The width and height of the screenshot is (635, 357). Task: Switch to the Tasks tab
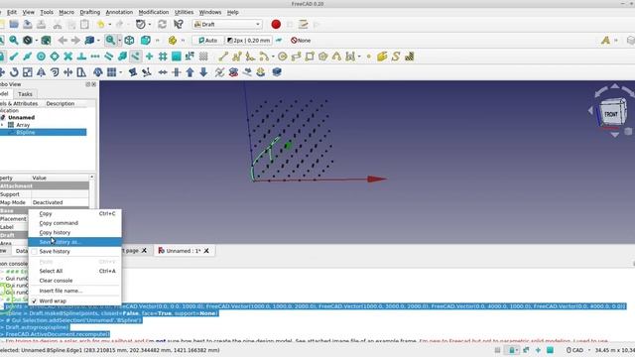(25, 94)
